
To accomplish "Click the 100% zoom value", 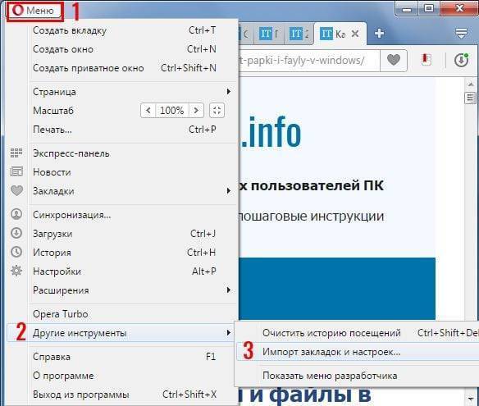I will tap(172, 110).
